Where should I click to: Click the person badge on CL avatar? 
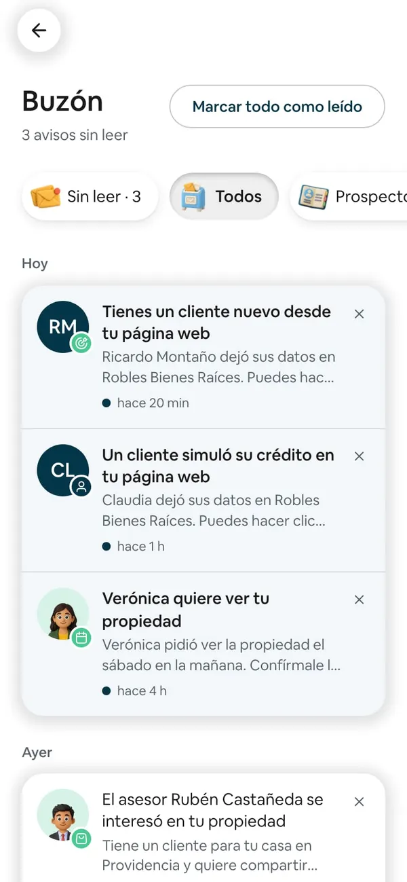[x=81, y=487]
